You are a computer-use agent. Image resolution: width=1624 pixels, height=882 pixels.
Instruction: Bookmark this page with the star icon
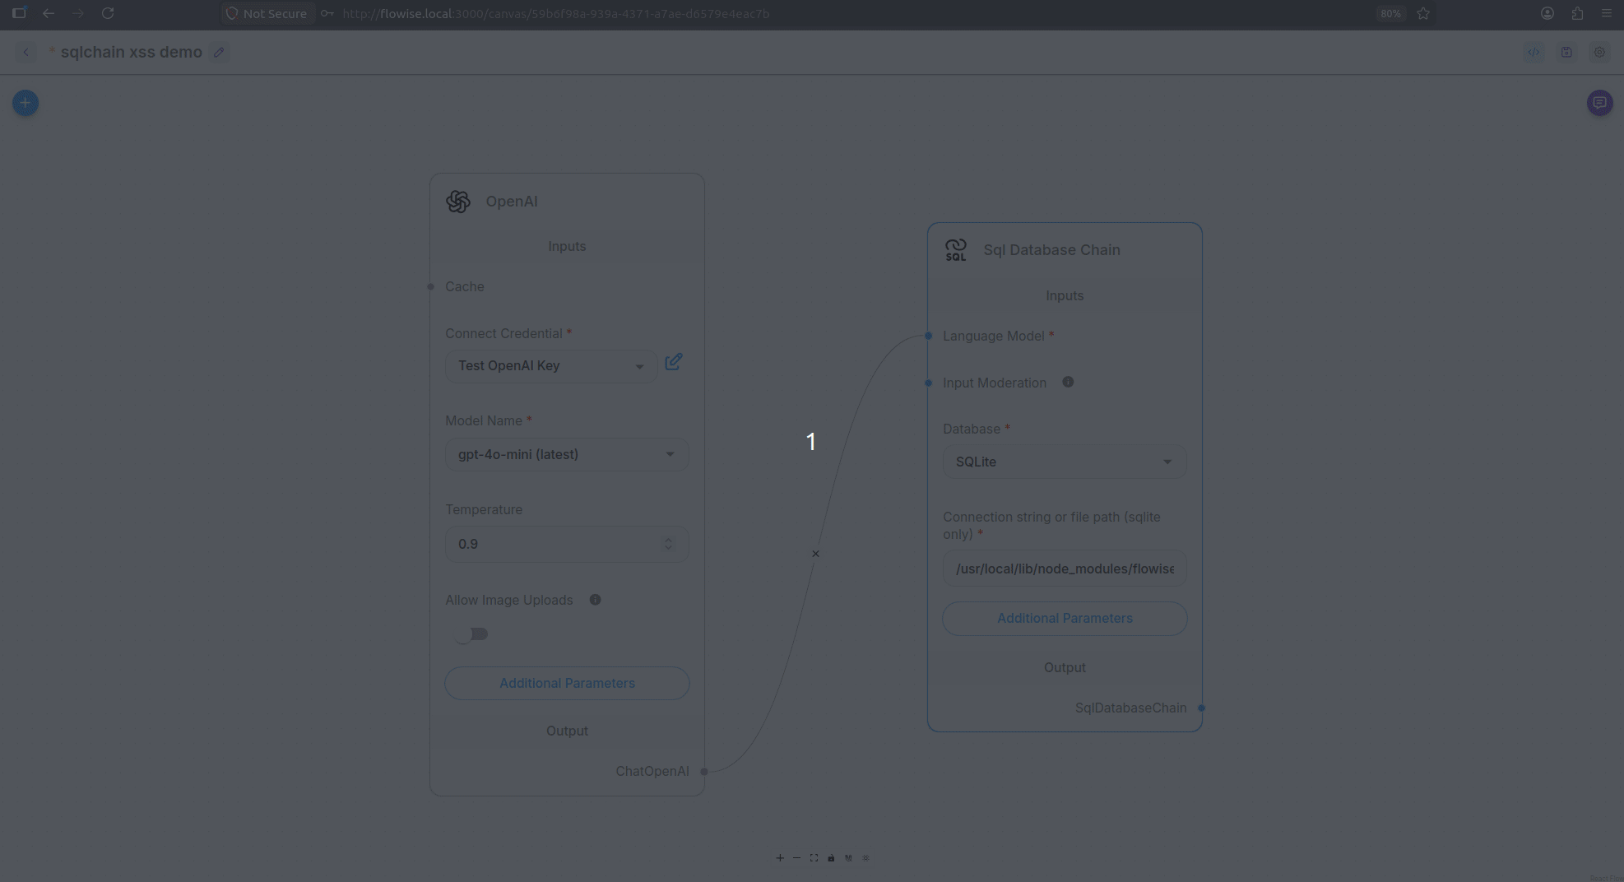[x=1423, y=13]
